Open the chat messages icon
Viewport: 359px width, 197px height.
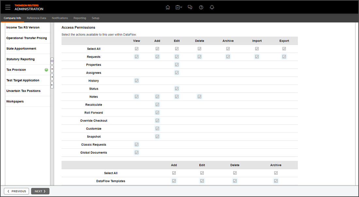coord(190,7)
